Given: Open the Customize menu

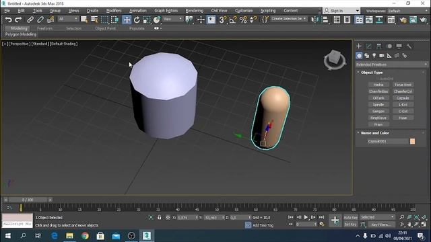Looking at the screenshot, I should (244, 11).
